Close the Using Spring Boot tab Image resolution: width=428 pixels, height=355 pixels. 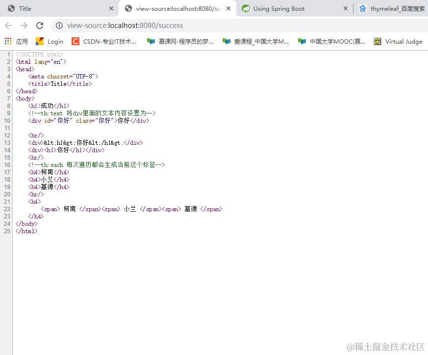pos(346,8)
